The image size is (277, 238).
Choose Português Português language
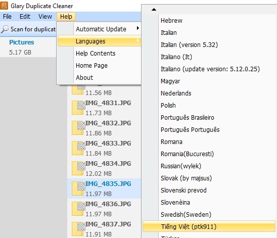tap(209, 129)
